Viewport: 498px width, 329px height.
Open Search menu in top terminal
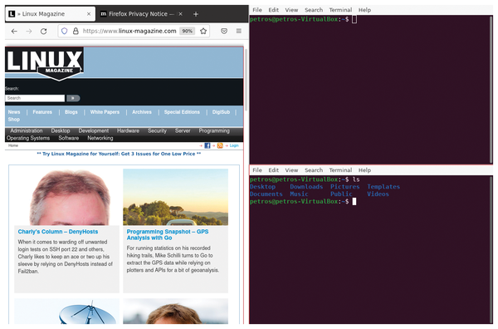click(314, 10)
